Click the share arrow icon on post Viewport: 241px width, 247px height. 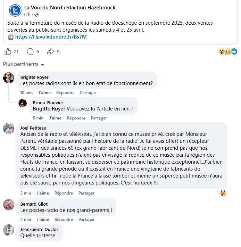[x=50, y=52]
